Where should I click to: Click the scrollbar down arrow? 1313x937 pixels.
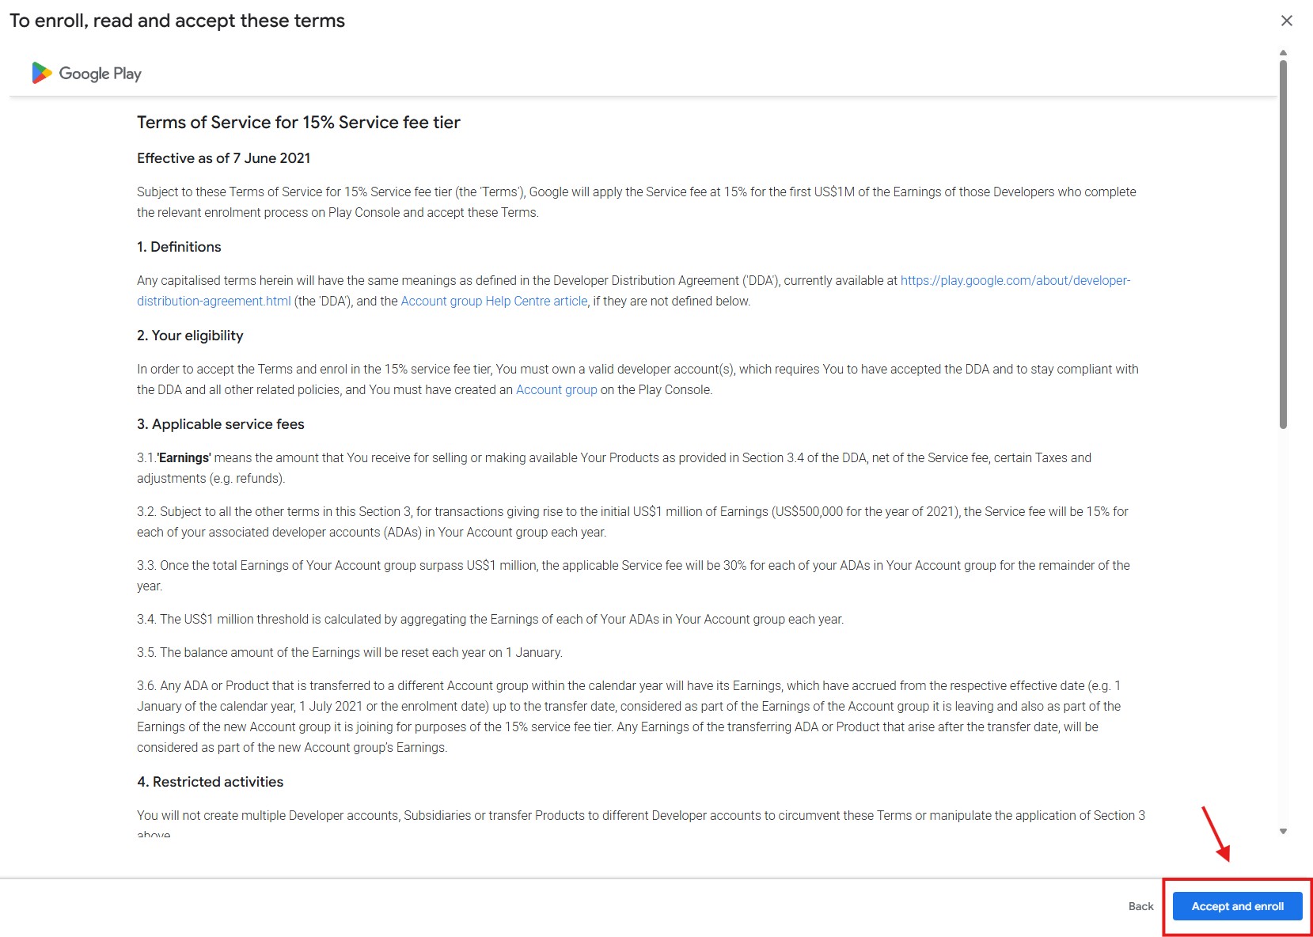[x=1283, y=831]
